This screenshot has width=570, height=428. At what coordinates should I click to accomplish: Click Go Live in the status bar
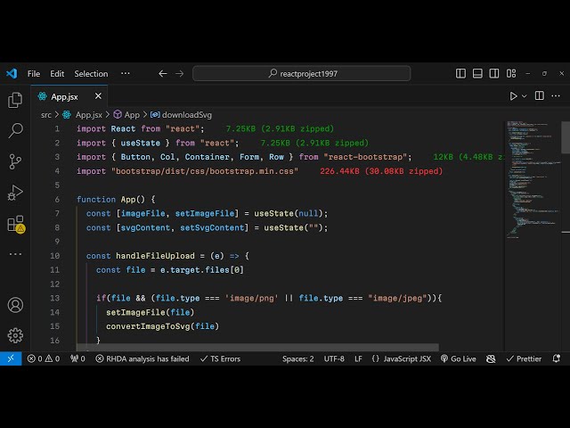pos(457,358)
